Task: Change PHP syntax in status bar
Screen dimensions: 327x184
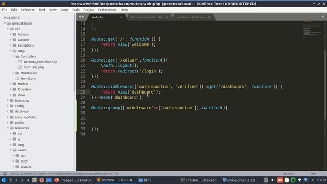Action: point(313,174)
